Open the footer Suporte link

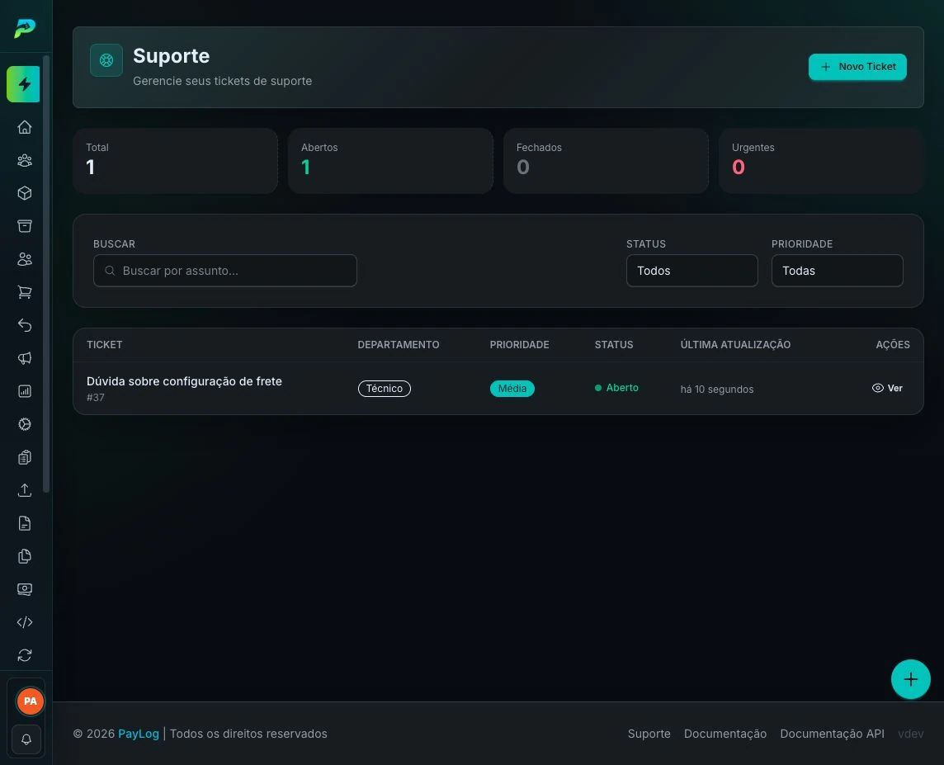649,734
